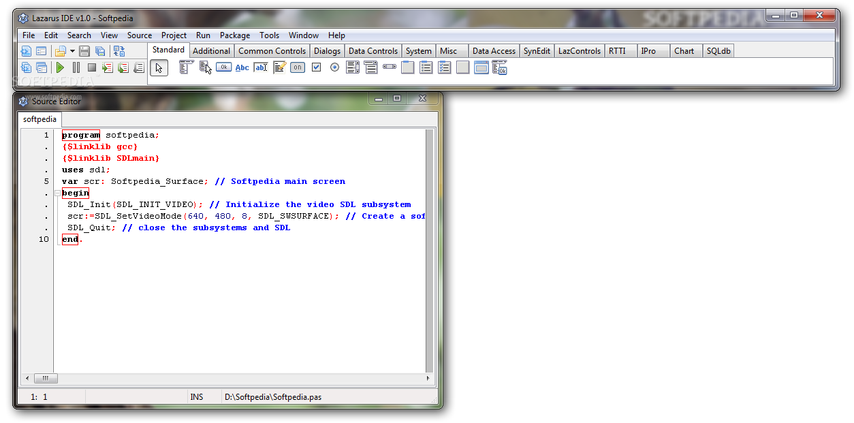The width and height of the screenshot is (854, 423).
Task: Switch to the Data Access palette tab
Action: click(x=494, y=51)
